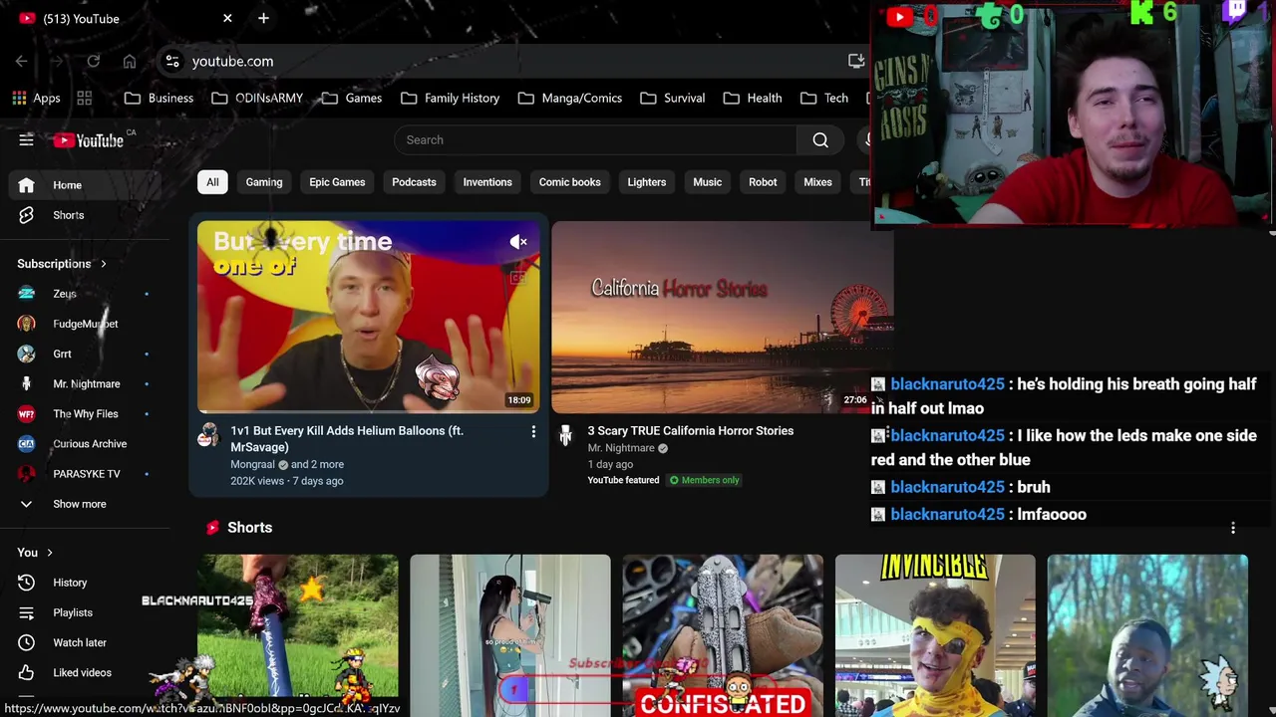The width and height of the screenshot is (1276, 717).
Task: Click the browser back arrow
Action: tap(21, 61)
